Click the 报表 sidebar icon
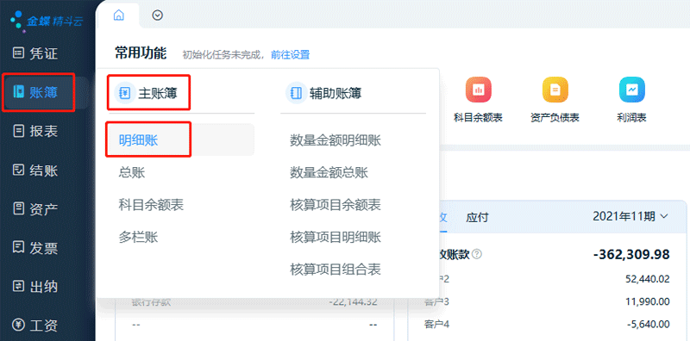The width and height of the screenshot is (690, 341). (18, 131)
